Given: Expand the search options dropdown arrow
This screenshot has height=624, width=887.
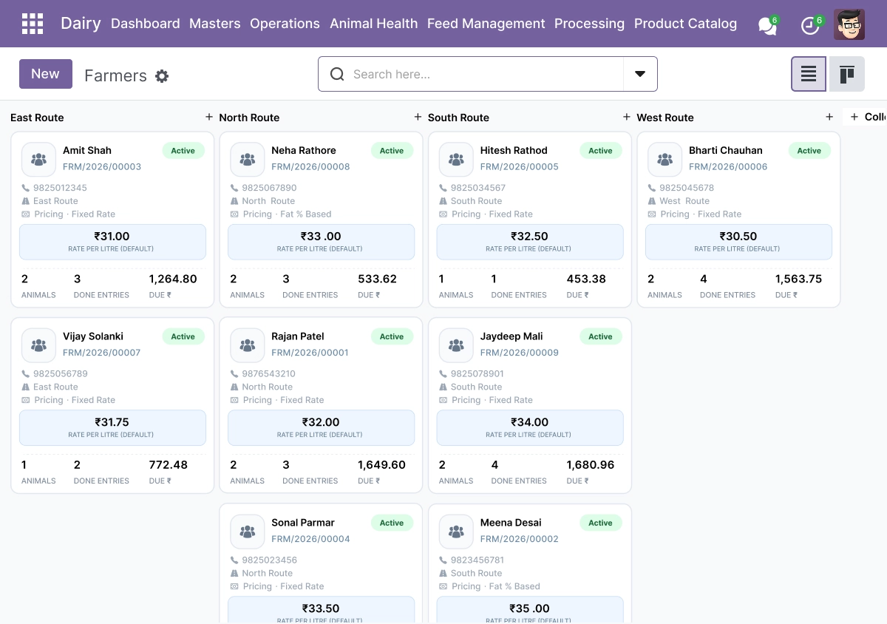Looking at the screenshot, I should tap(640, 74).
